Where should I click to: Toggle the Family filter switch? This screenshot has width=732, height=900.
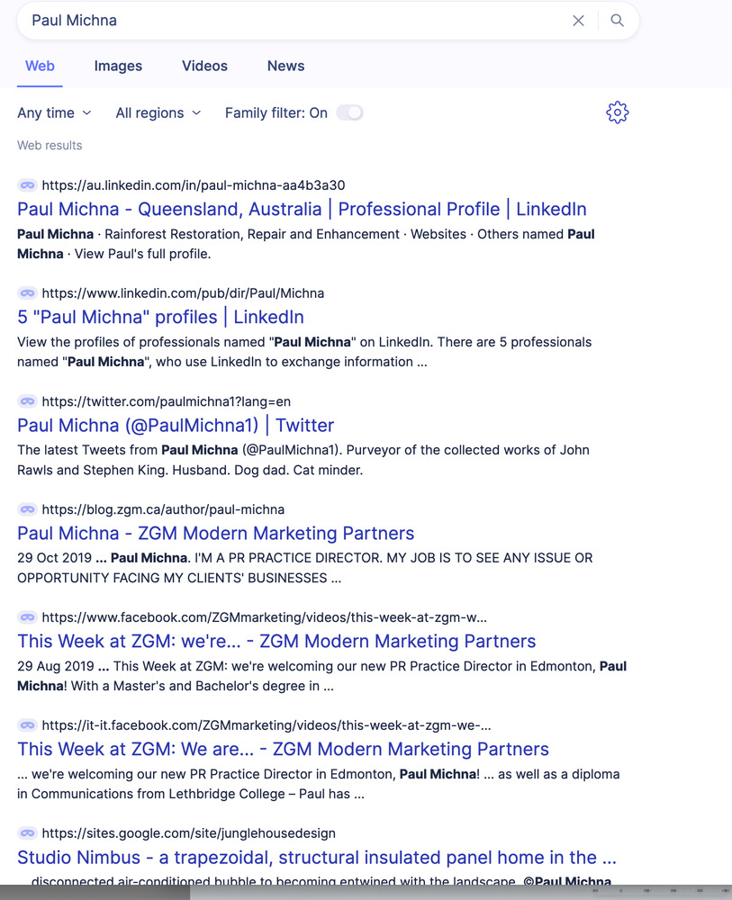[x=349, y=112]
